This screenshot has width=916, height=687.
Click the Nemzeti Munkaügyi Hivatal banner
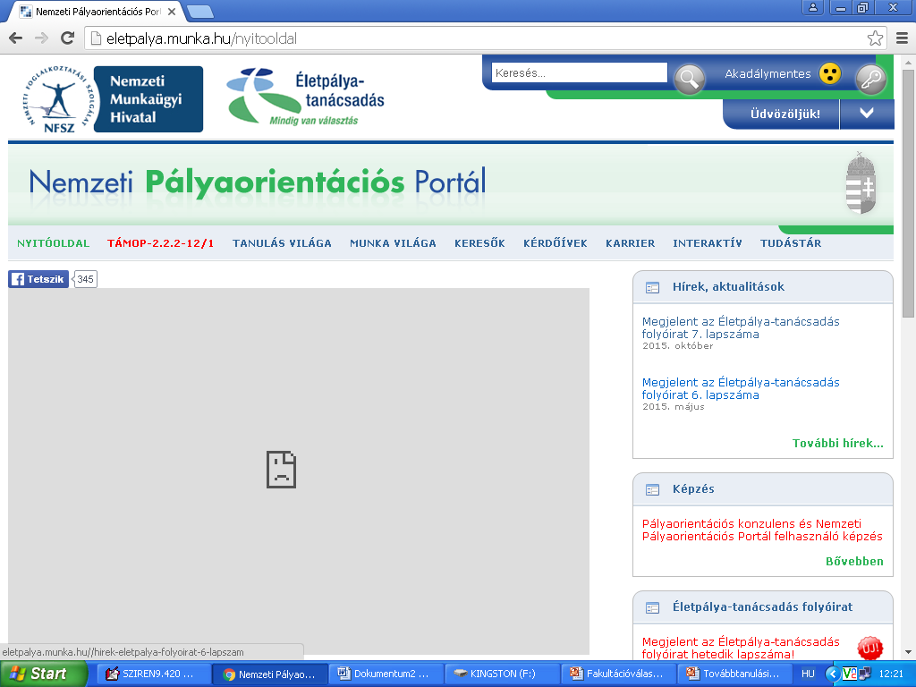148,98
